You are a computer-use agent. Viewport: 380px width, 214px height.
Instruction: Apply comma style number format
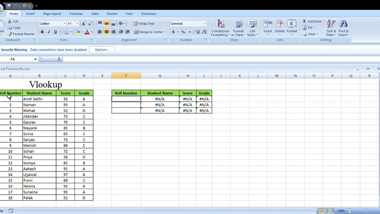[x=190, y=32]
